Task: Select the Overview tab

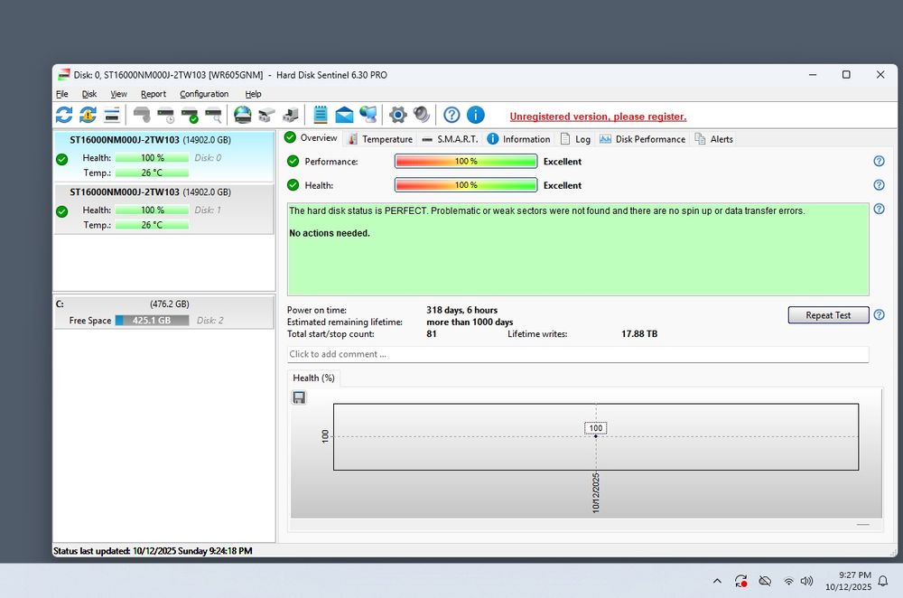Action: 311,137
